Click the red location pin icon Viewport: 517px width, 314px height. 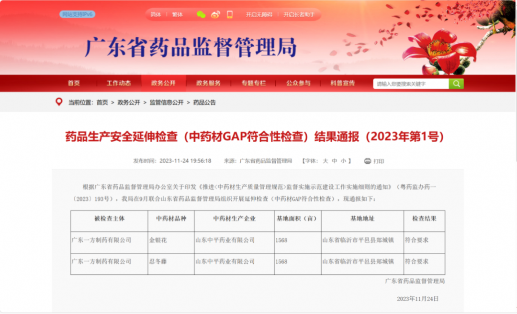59,102
